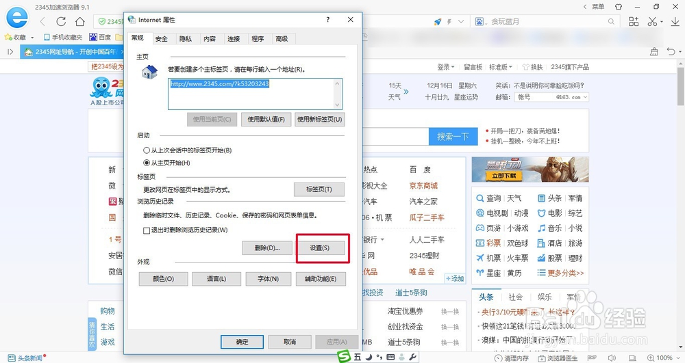This screenshot has width=685, height=363.
Task: Open the Baidu paw bookmark
Action: coord(100,37)
